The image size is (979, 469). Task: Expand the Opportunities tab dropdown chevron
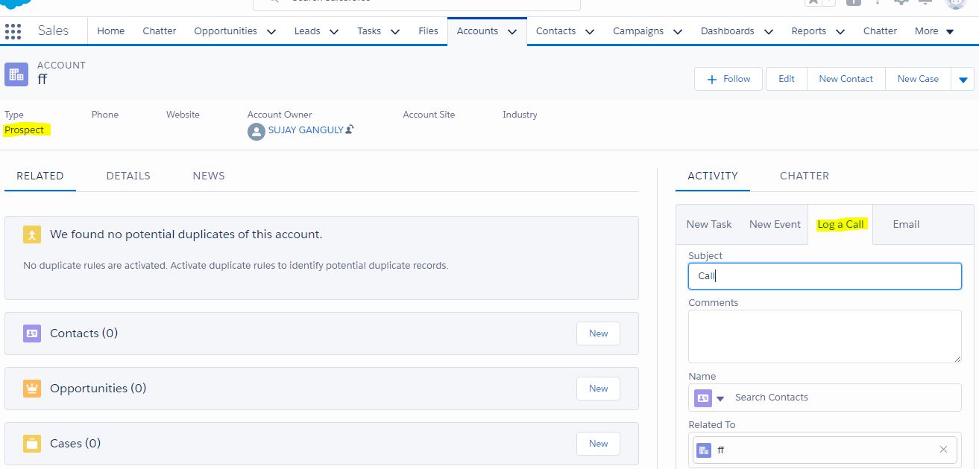click(271, 31)
